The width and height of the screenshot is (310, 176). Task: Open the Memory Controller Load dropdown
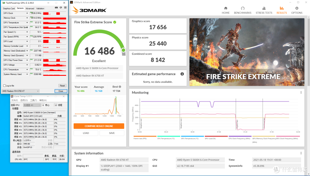tap(27, 46)
